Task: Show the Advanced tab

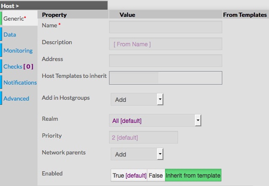Action: (16, 98)
